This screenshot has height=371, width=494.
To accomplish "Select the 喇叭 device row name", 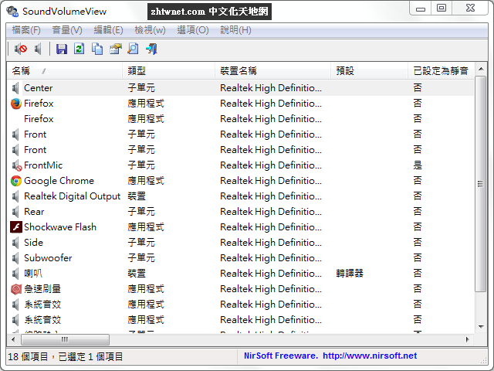I will tap(33, 274).
